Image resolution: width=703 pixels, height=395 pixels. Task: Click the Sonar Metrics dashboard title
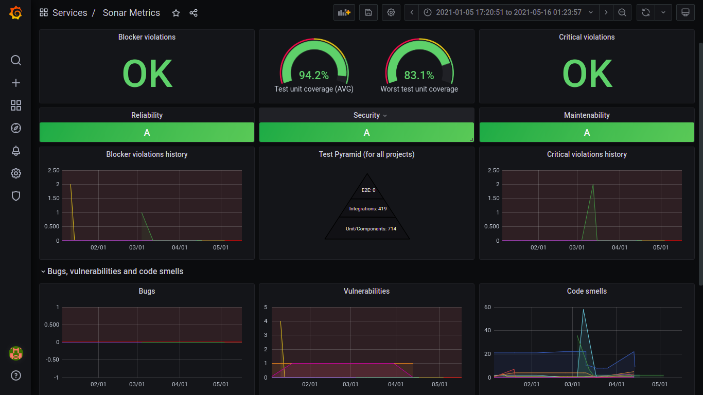(131, 13)
